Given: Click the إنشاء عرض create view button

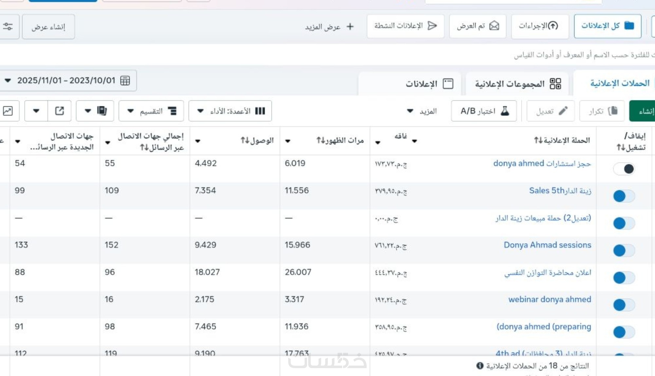Looking at the screenshot, I should [48, 27].
